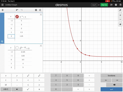Open the functions keyboard menu
Image resolution: width=123 pixels, height=92 pixels.
[x=111, y=76]
